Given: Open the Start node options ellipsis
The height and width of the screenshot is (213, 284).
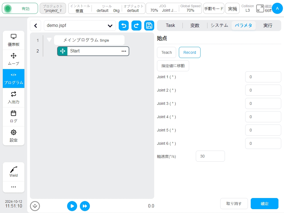Looking at the screenshot, I should (124, 51).
